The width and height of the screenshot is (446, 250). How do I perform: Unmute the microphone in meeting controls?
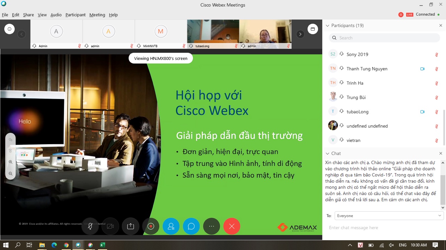click(x=90, y=226)
